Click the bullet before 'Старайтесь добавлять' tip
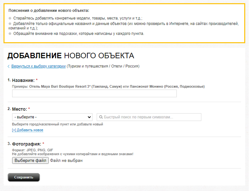 10,18
